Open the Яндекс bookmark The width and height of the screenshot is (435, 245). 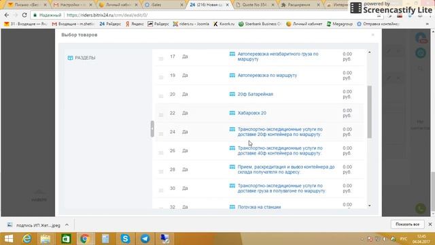pos(135,24)
